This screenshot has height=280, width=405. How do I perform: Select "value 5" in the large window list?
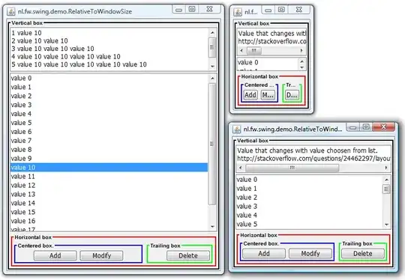109,123
